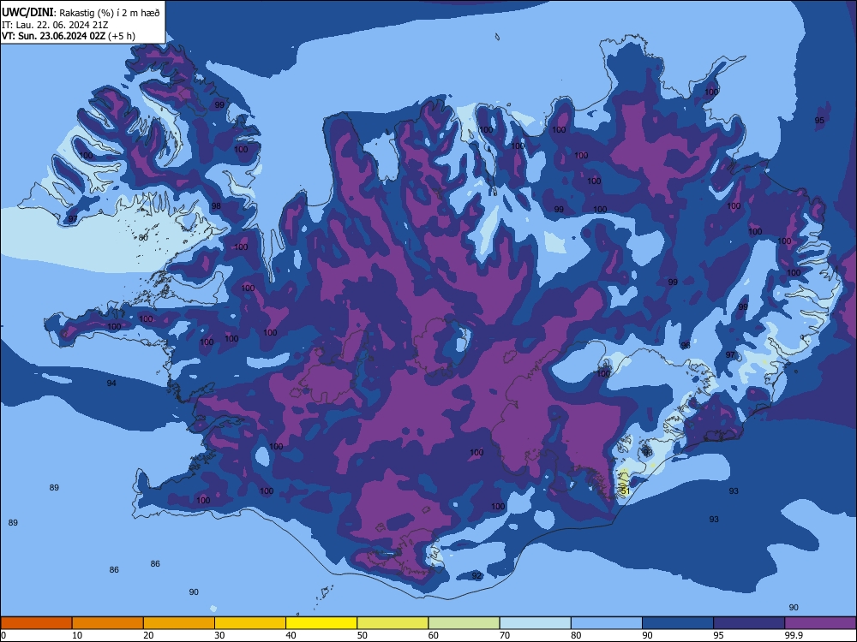Select the medium blue 90–95 legend swatch
The image size is (857, 642).
[678, 623]
